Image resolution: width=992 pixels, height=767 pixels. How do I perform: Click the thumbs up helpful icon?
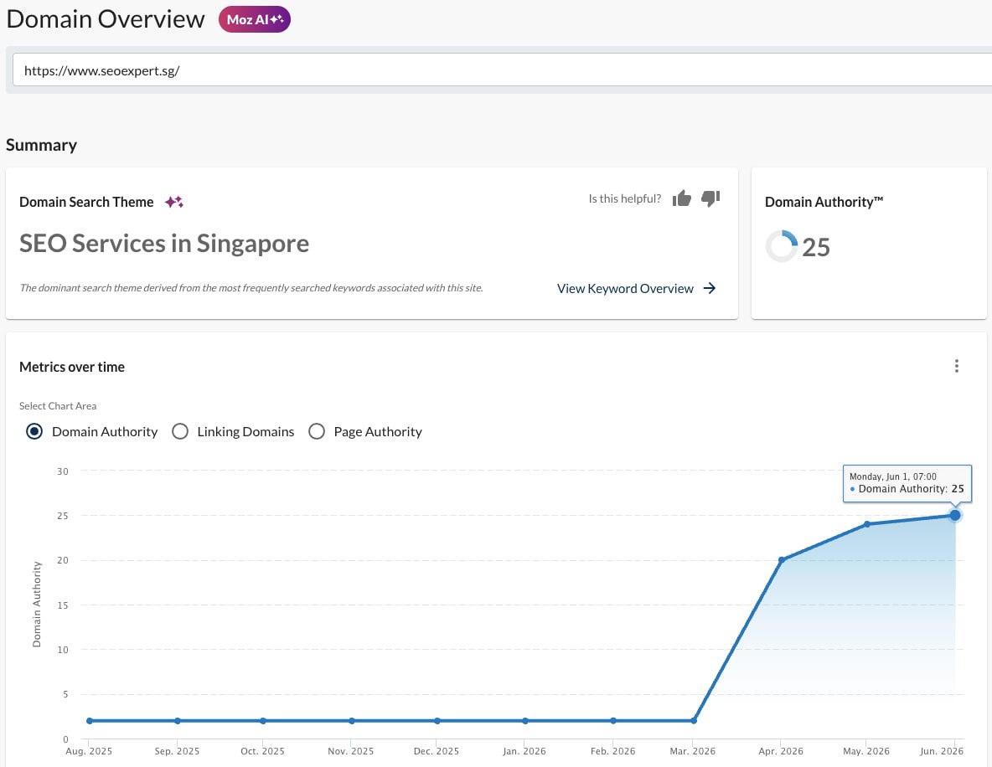681,198
